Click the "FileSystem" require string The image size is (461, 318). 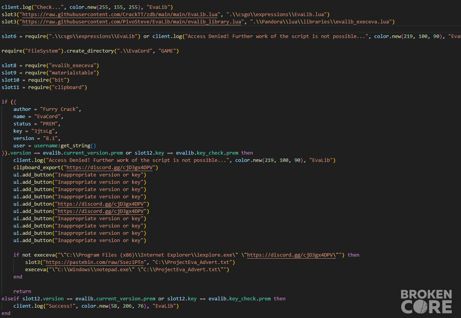43,51
